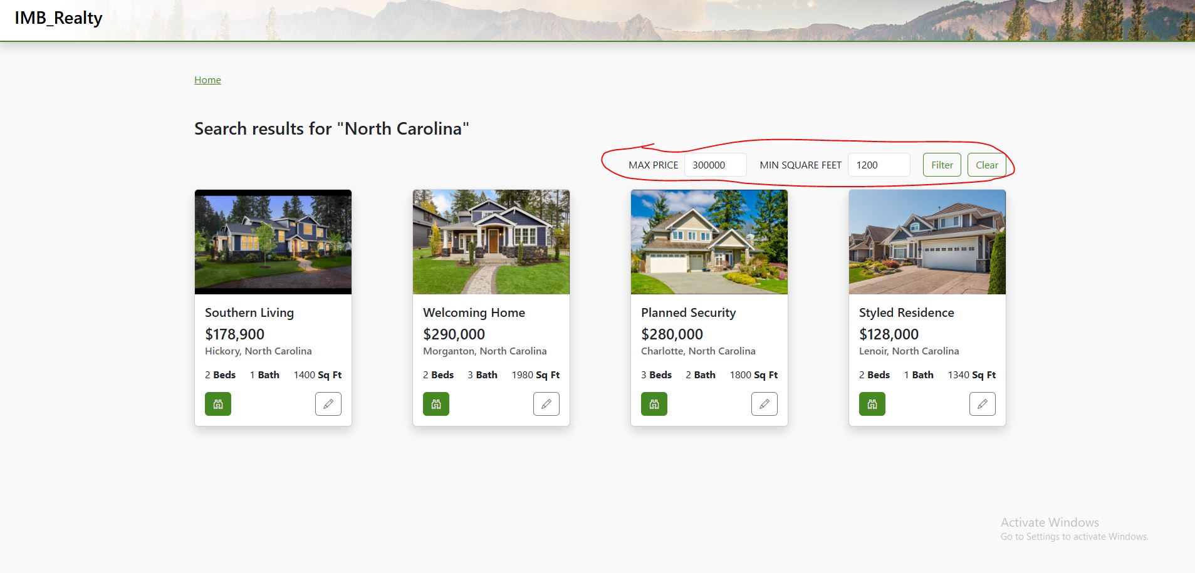Edit Styled Residence with the pencil icon

983,404
